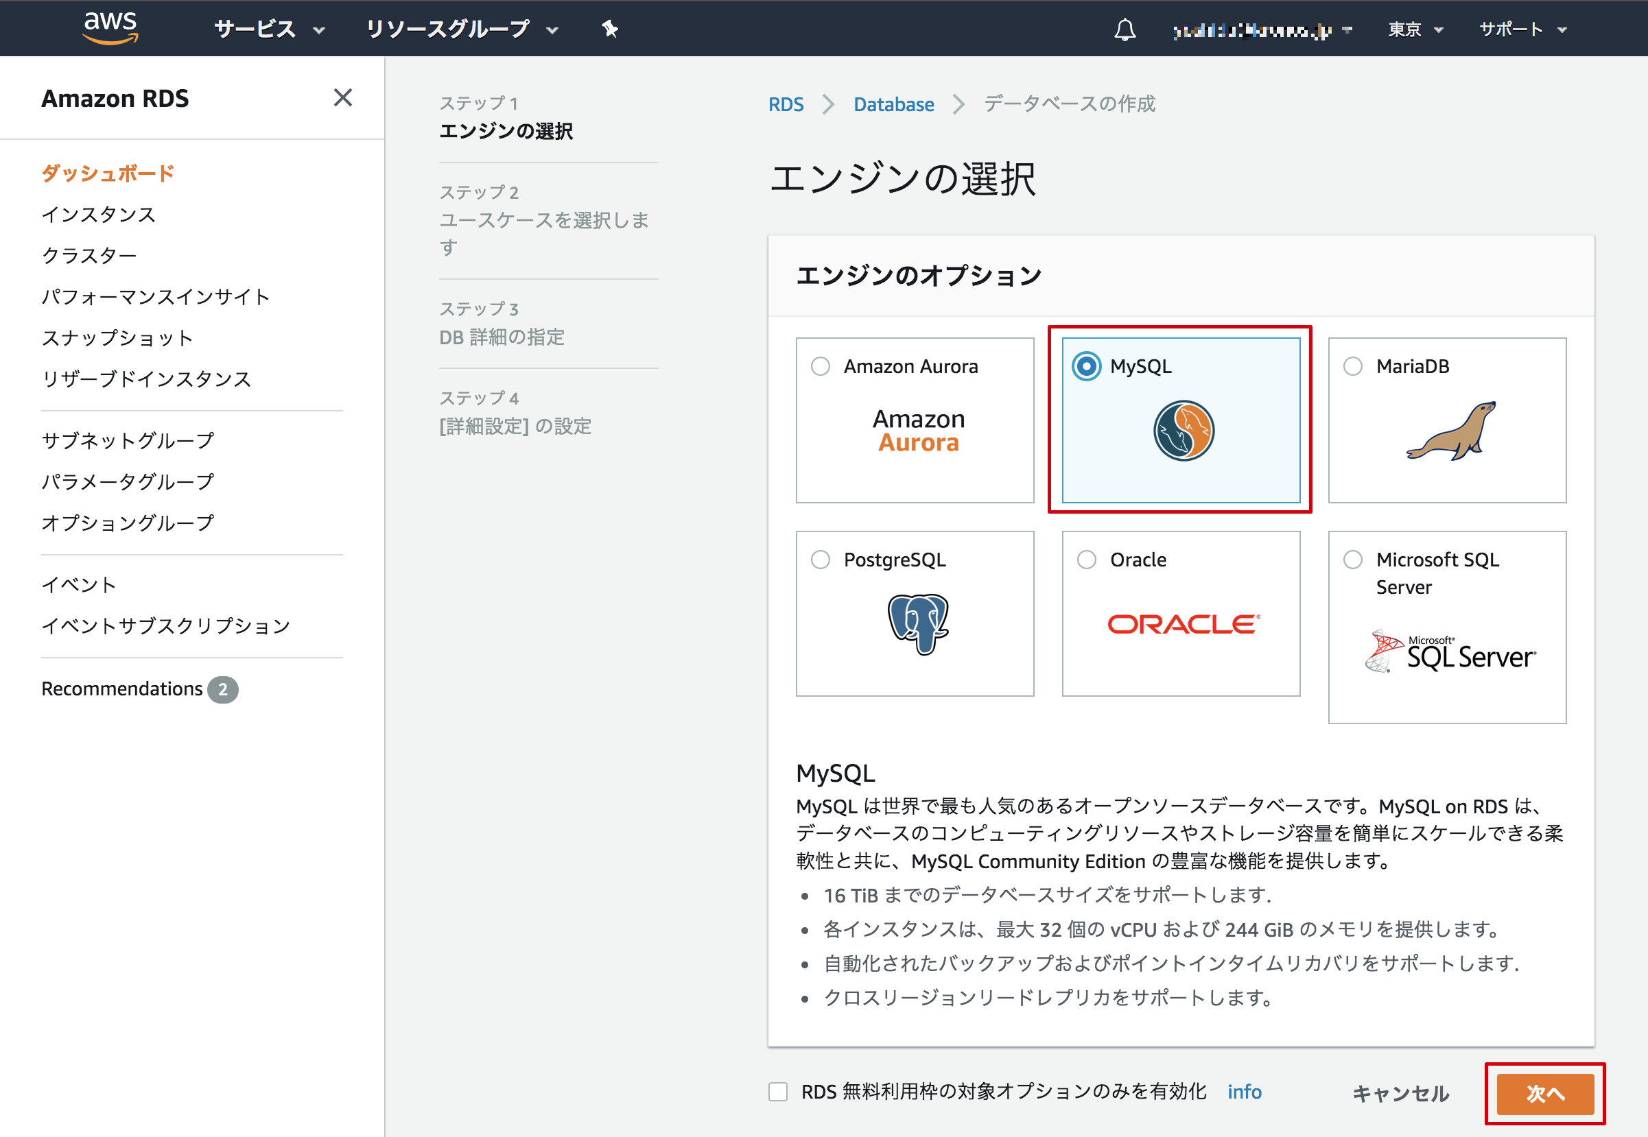
Task: Open インスタンス in the sidebar
Action: [x=98, y=215]
